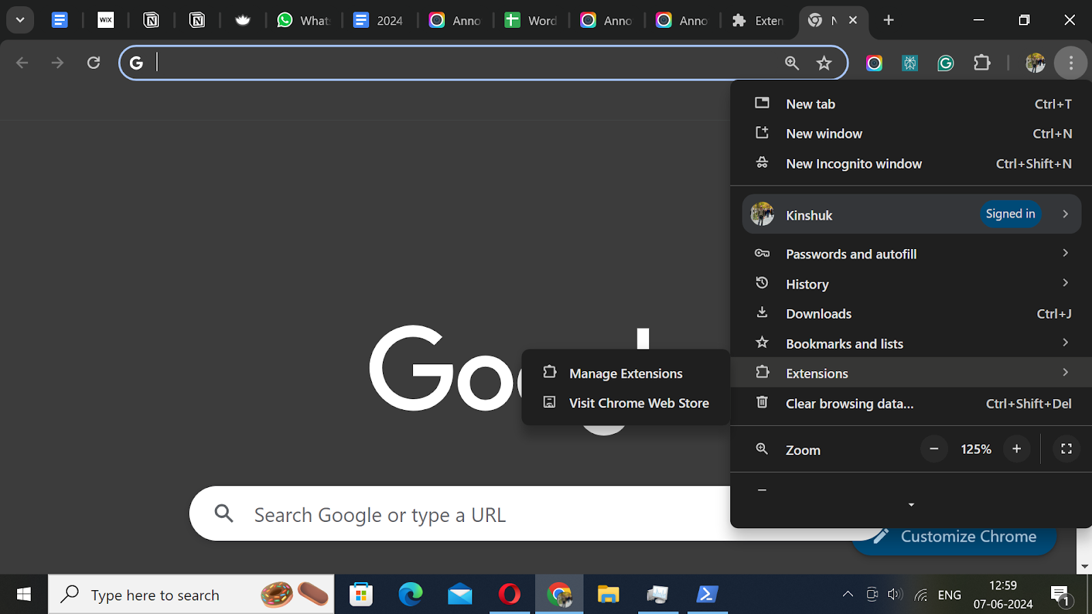Screen dimensions: 1092x614
Task: Click the Type here to search box
Action: pyautogui.click(x=191, y=595)
